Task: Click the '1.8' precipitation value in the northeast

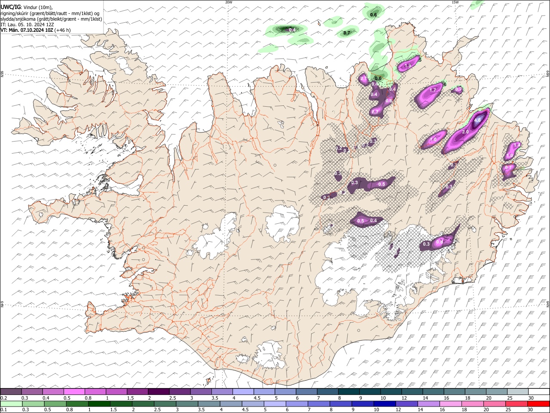Action: coord(408,65)
